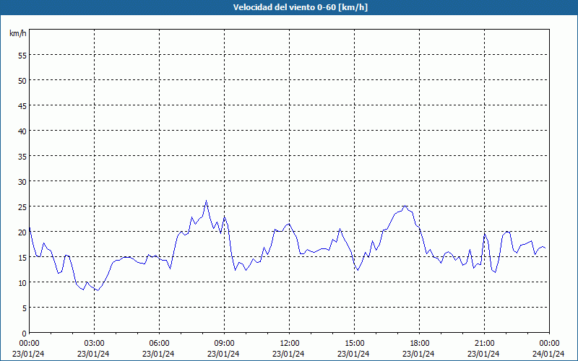Click the wind-speed peak between 17:00 and 18:00

[405, 206]
